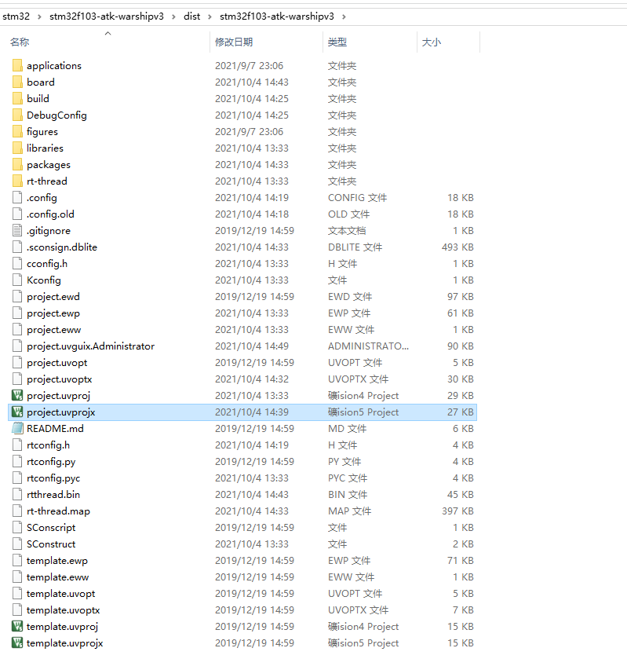Screen dimensions: 627x659
Task: Click the DBLITE 文件 type cell
Action: [x=355, y=247]
